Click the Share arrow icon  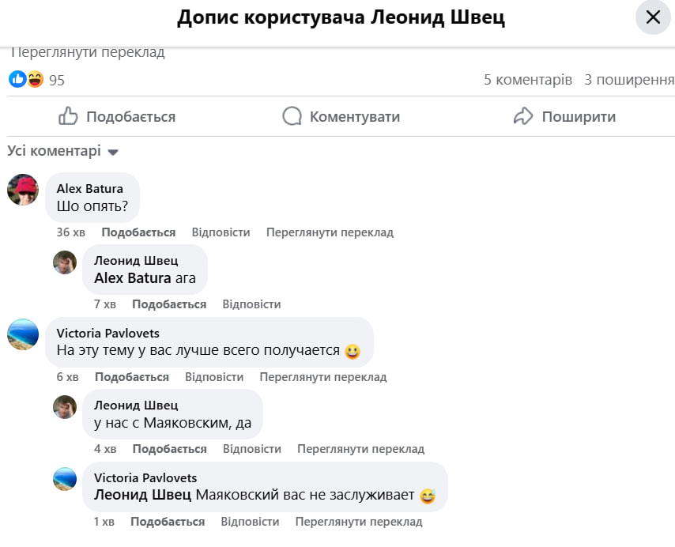tap(523, 117)
